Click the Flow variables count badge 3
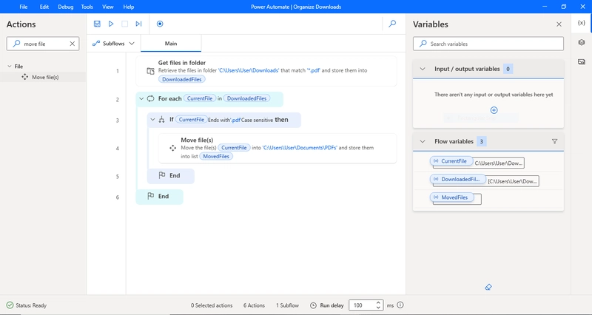592x315 pixels. pos(482,141)
